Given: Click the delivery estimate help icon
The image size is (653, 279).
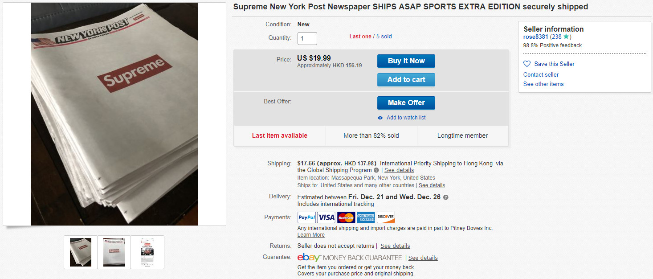Looking at the screenshot, I should 446,197.
